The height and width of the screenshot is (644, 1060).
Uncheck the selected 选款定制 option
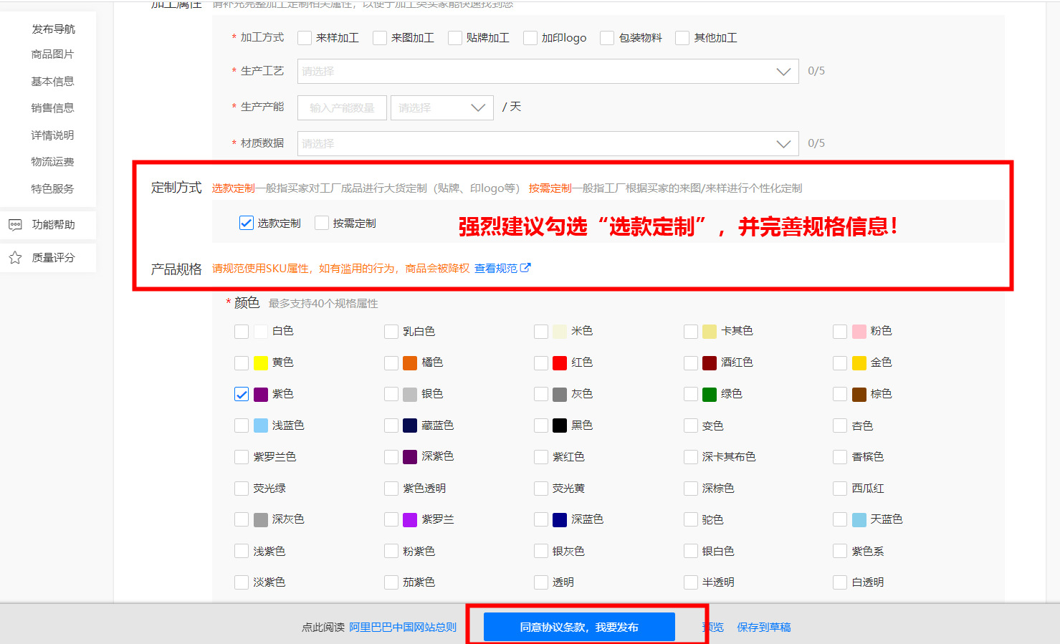coord(247,222)
